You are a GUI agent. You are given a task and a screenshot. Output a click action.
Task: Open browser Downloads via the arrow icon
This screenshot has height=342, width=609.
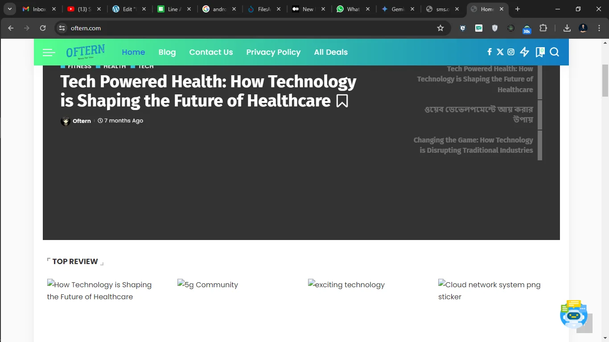[567, 28]
